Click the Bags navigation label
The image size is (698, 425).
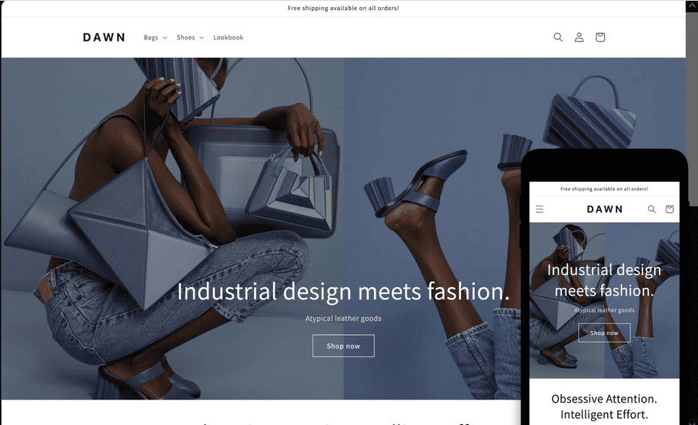coord(151,38)
